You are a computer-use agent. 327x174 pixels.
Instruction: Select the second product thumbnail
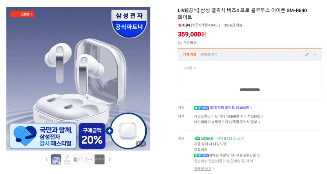click(67, 159)
